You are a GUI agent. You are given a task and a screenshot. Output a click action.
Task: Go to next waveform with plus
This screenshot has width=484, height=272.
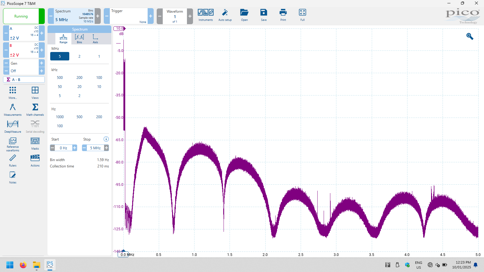click(x=190, y=16)
